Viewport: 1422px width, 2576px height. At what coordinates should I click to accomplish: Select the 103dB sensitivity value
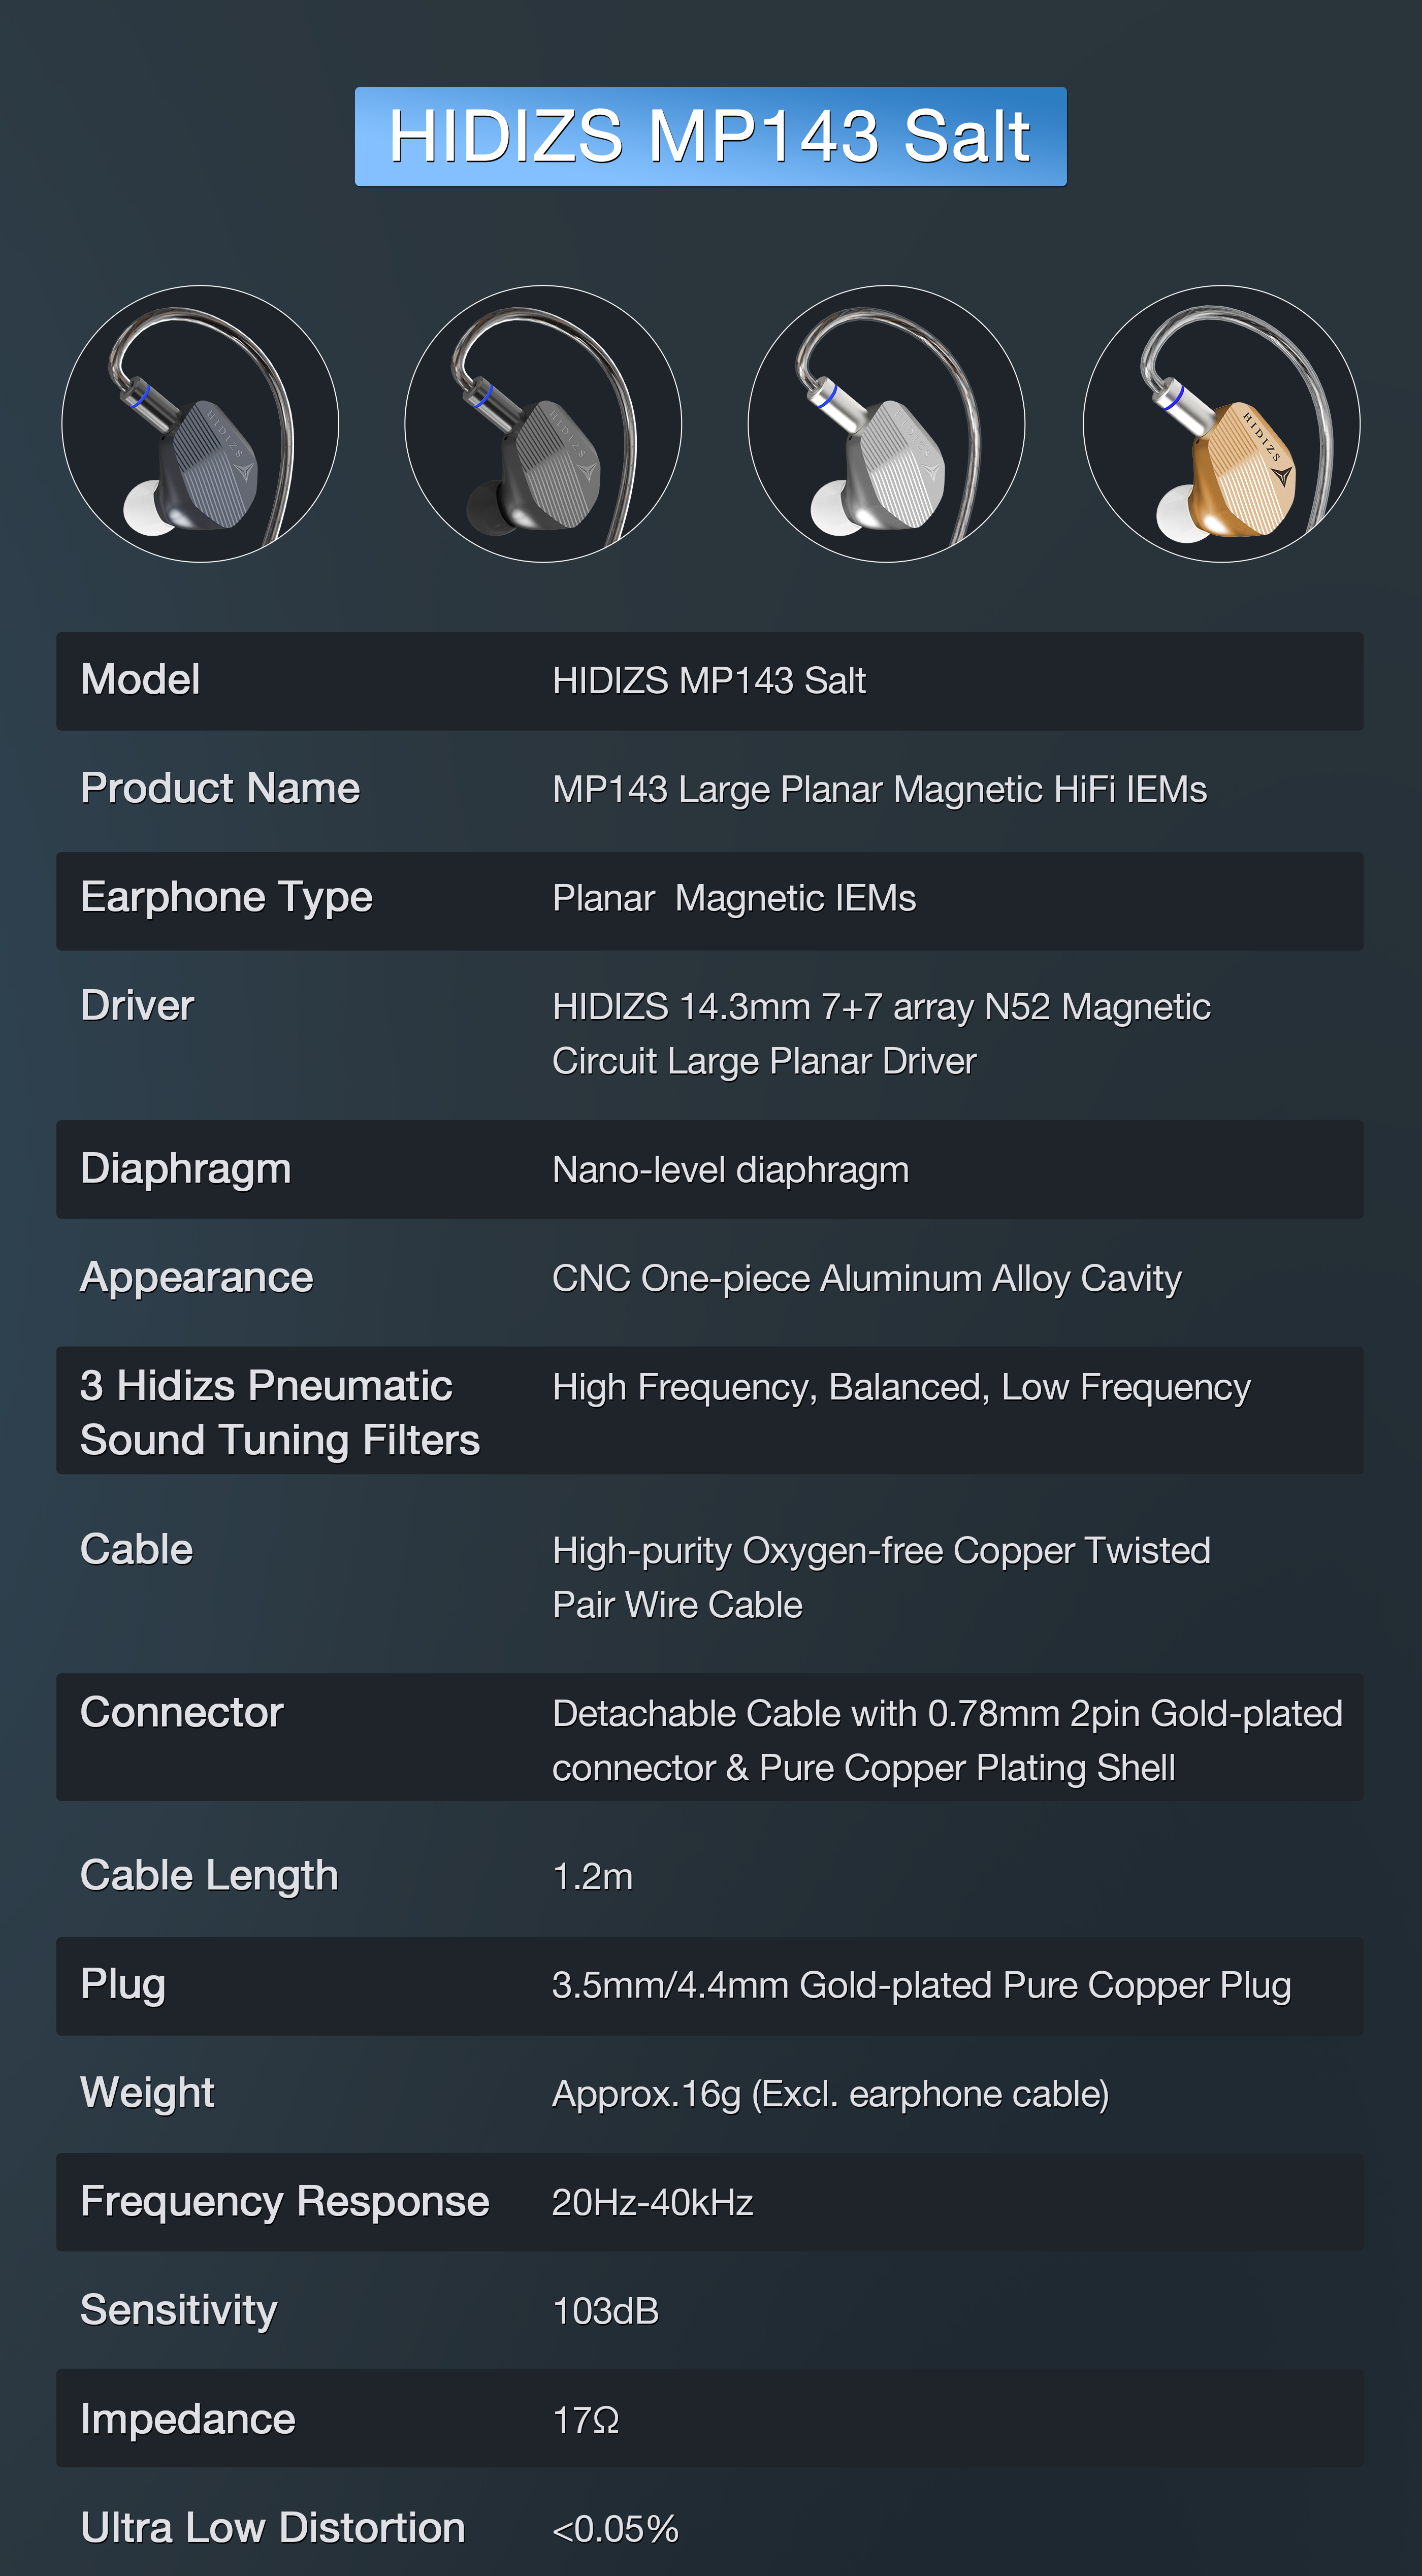605,2311
